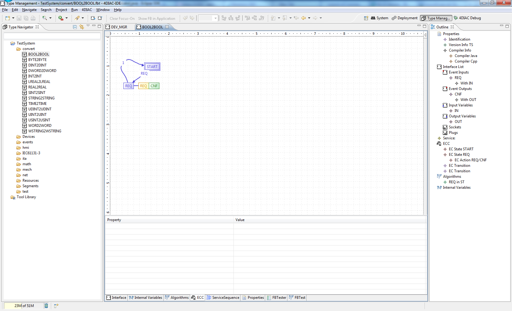This screenshot has height=311, width=512.
Task: Click the Print toolbar icon
Action: (x=33, y=18)
